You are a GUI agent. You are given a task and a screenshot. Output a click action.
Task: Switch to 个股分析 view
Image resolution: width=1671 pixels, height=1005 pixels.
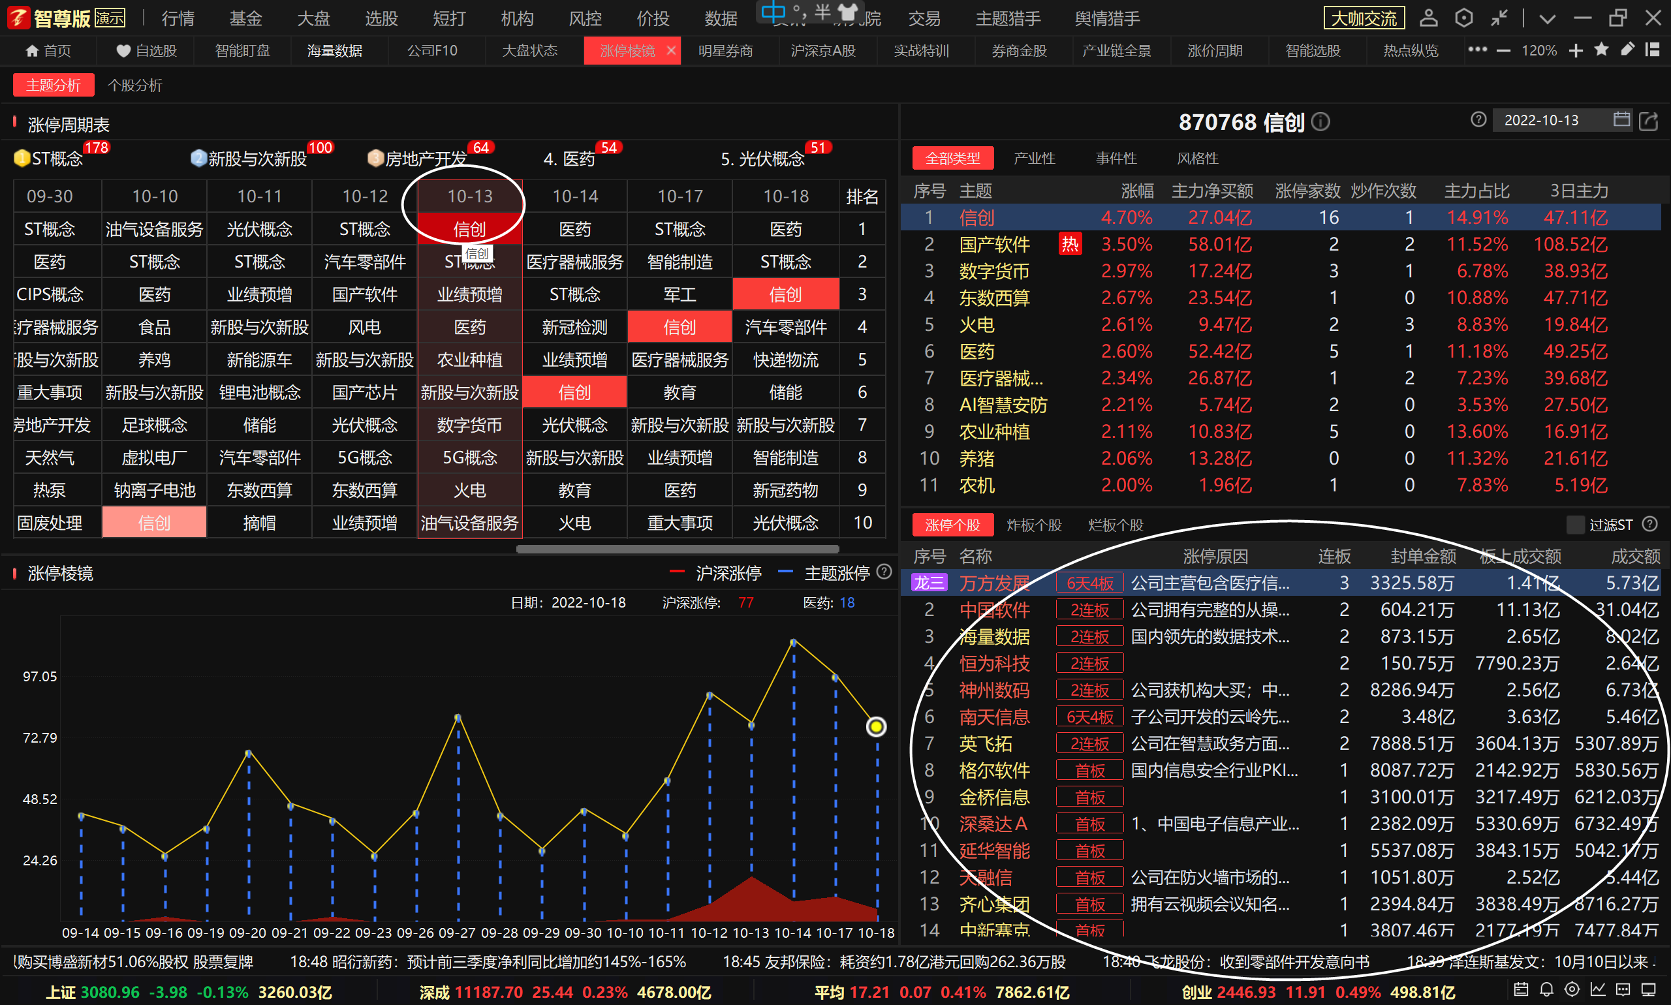(x=135, y=85)
